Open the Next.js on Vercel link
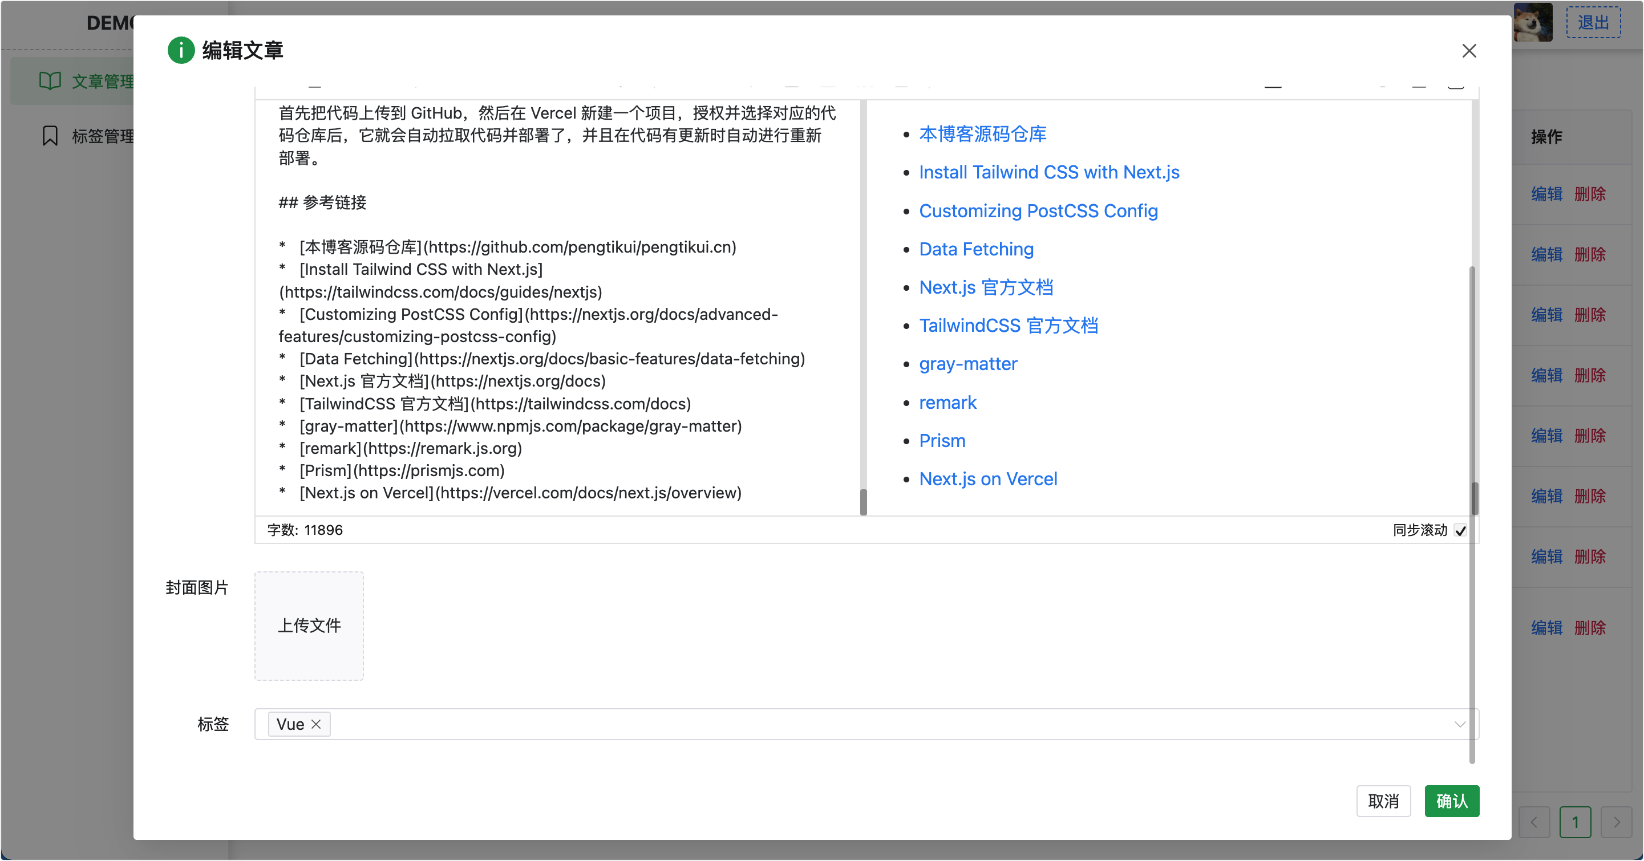 (987, 479)
